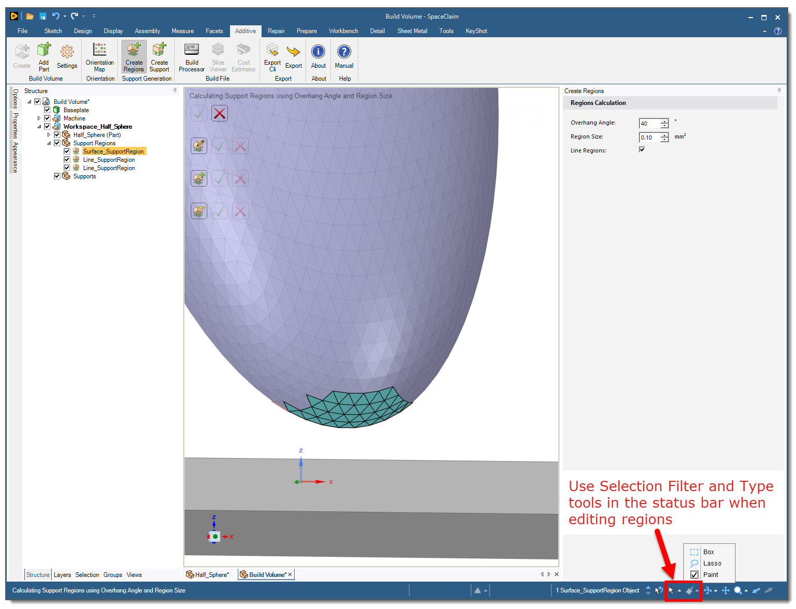Uncheck the Baseplate visibility checkbox
Image resolution: width=796 pixels, height=609 pixels.
coord(48,110)
